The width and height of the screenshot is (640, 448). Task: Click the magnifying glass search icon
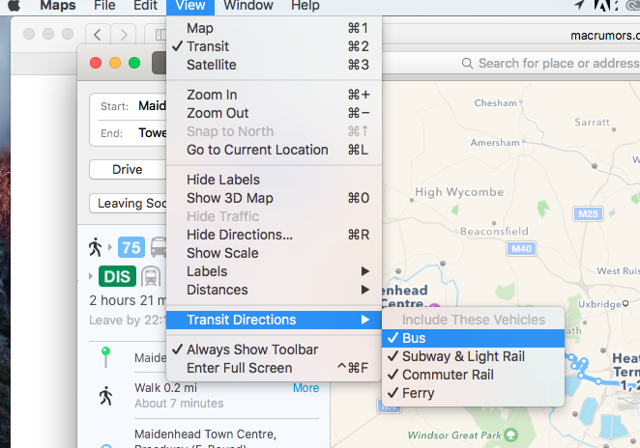[x=467, y=63]
